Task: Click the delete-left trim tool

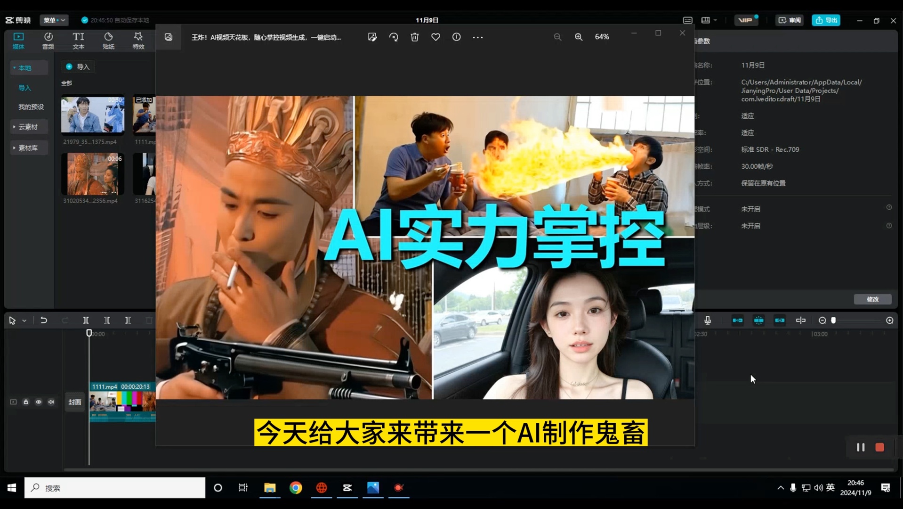Action: point(107,320)
